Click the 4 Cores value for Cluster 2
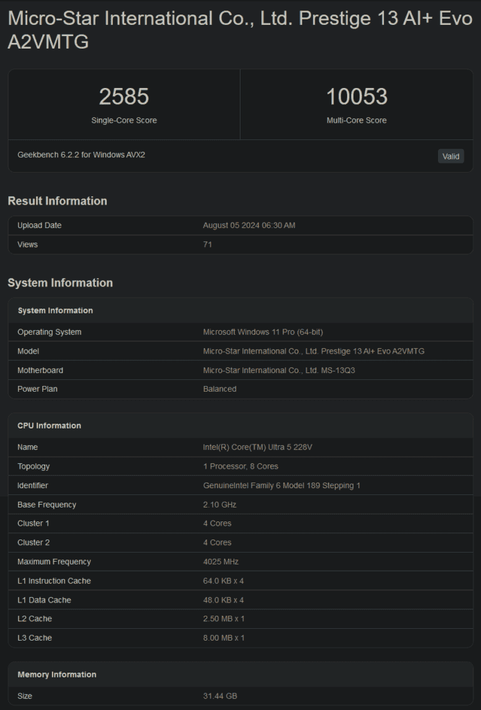481x710 pixels. (217, 542)
